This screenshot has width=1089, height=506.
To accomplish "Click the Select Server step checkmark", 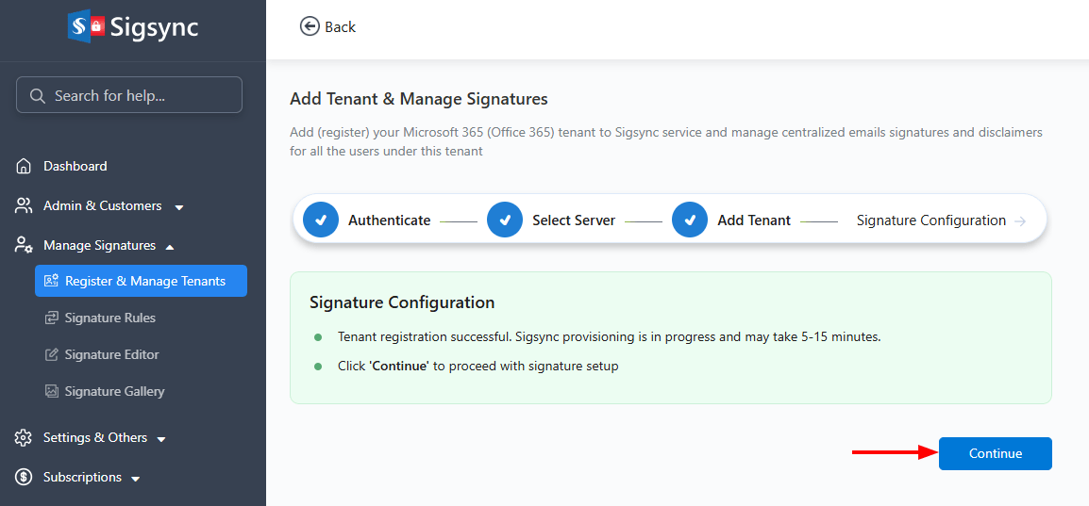I will (x=505, y=220).
